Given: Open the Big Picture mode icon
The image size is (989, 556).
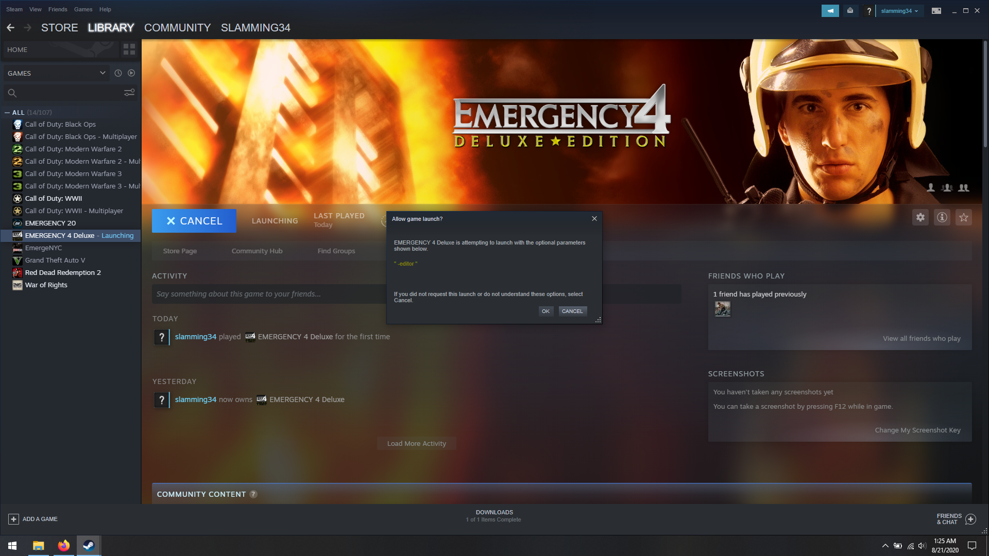Looking at the screenshot, I should [x=936, y=11].
